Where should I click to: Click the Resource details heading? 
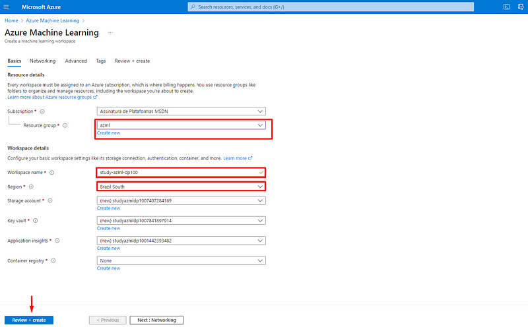26,74
